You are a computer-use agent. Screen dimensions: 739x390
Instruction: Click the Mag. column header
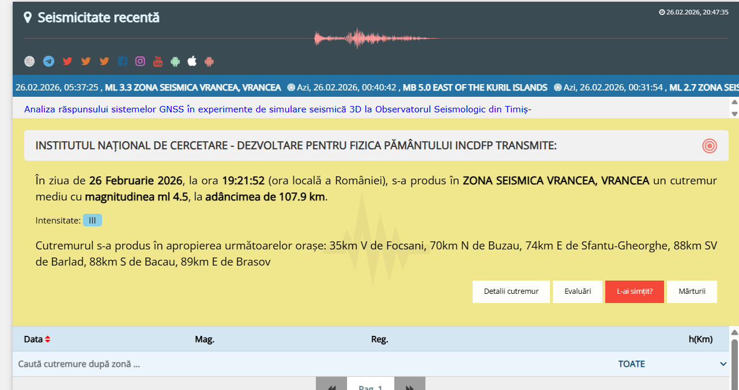[x=205, y=339]
